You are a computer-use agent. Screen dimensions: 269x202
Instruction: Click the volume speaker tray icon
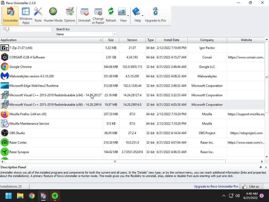point(237,196)
